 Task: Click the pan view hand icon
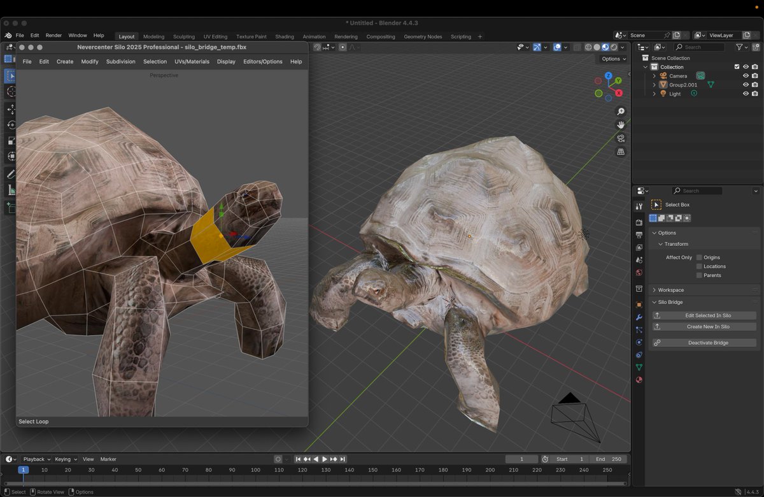point(621,125)
